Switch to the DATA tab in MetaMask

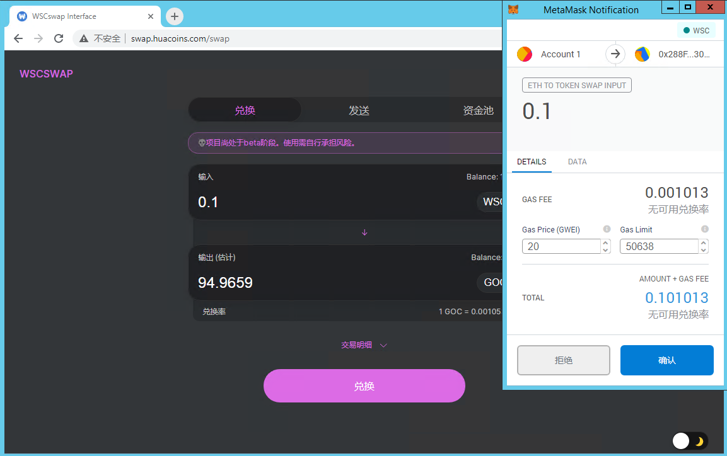(x=577, y=162)
